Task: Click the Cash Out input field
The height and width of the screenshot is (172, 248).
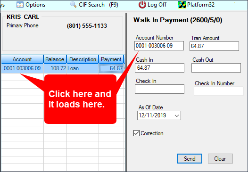Action: click(216, 68)
